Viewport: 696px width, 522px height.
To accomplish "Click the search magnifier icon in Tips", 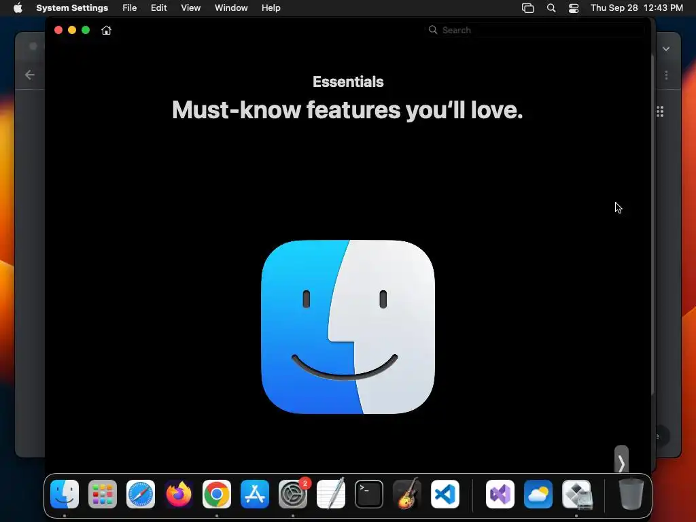I will pyautogui.click(x=433, y=30).
